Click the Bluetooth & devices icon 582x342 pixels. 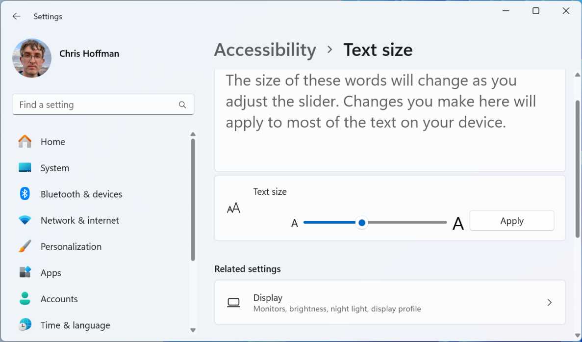24,194
